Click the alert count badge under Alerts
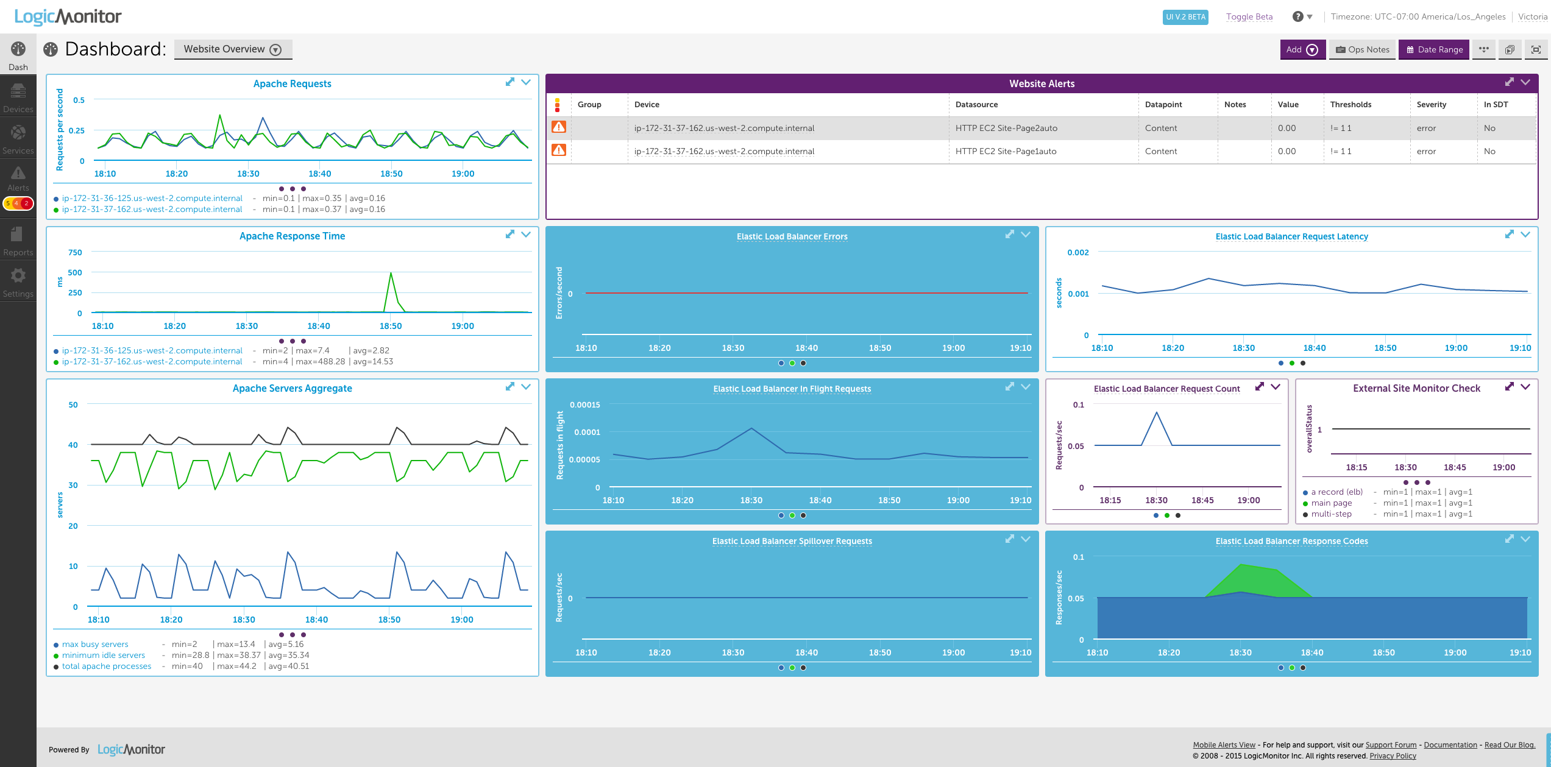Screen dimensions: 1551x767 (x=18, y=203)
